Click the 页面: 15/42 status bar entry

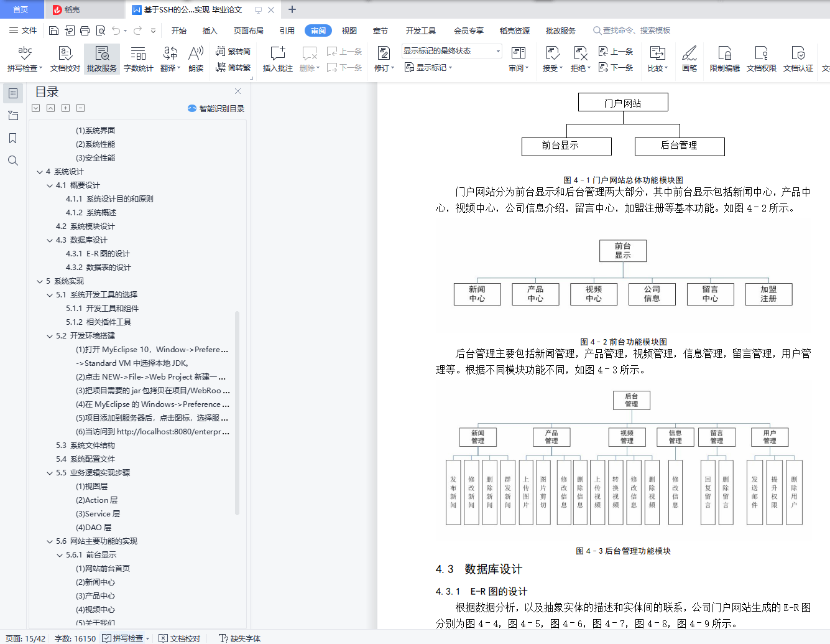click(x=25, y=638)
